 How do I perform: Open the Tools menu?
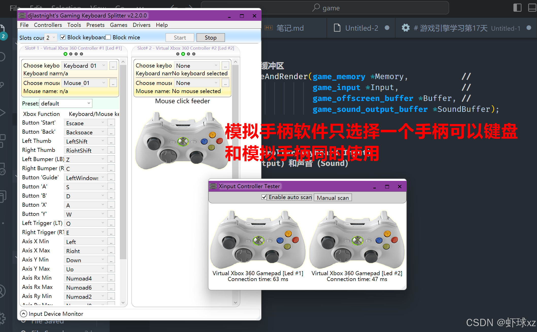coord(74,25)
